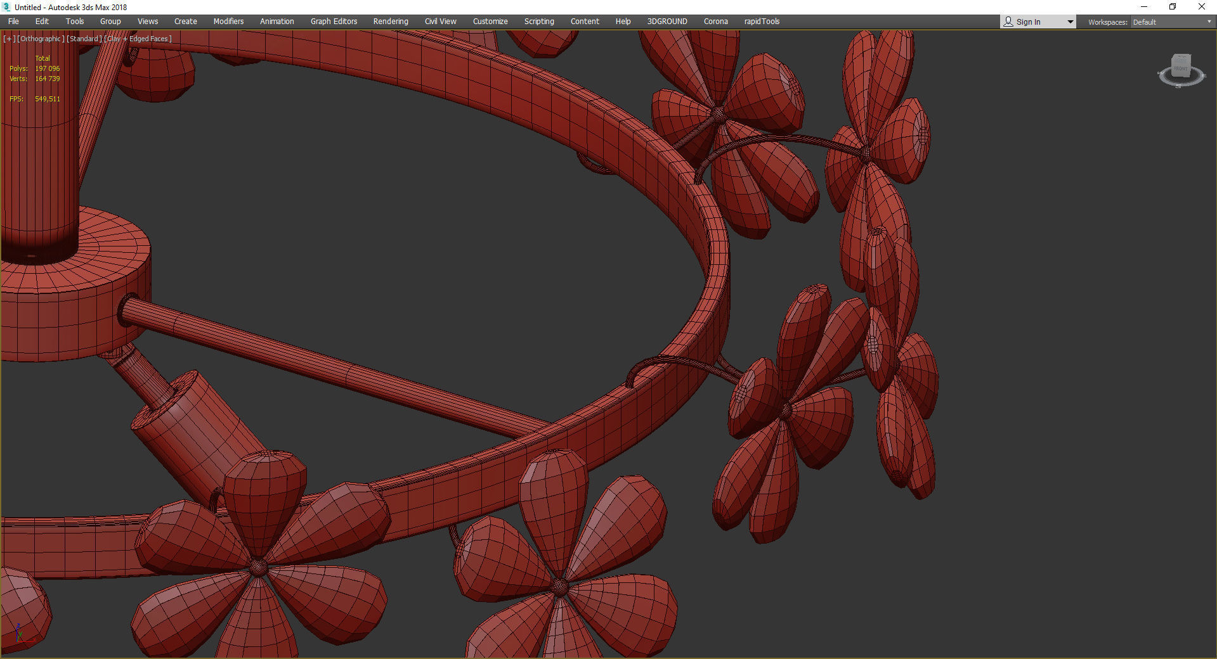This screenshot has height=659, width=1217.
Task: Open the Content menu
Action: coord(585,22)
